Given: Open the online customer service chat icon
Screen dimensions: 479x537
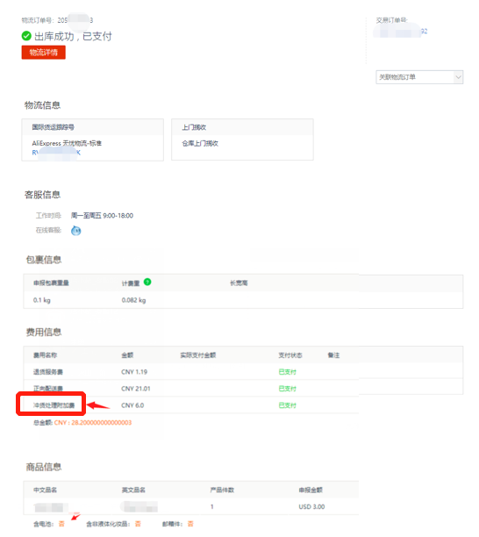Looking at the screenshot, I should click(76, 231).
